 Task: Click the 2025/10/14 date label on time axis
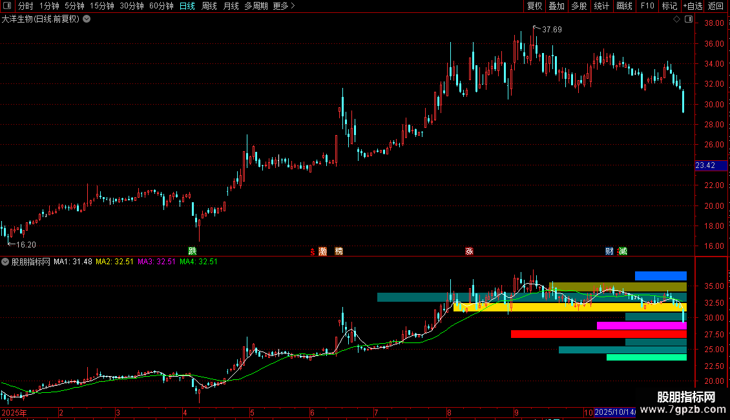(615, 412)
